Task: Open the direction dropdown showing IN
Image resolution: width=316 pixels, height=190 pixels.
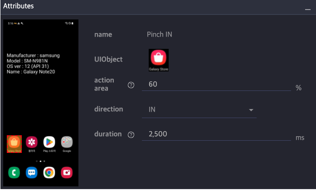Action: click(x=199, y=110)
